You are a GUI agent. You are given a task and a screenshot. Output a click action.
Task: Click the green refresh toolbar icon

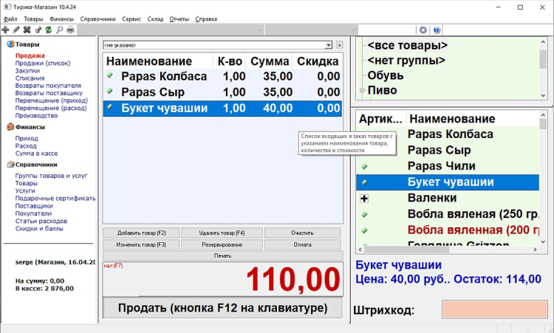tap(49, 30)
